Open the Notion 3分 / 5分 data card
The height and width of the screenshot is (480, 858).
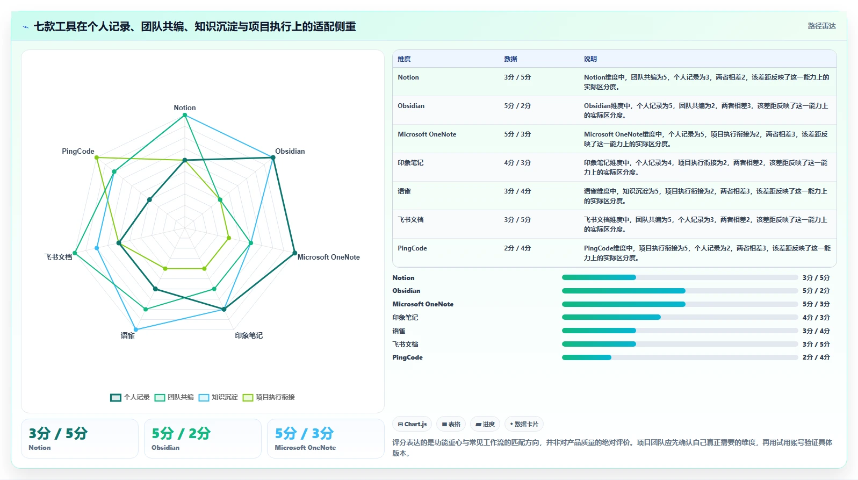tap(80, 439)
